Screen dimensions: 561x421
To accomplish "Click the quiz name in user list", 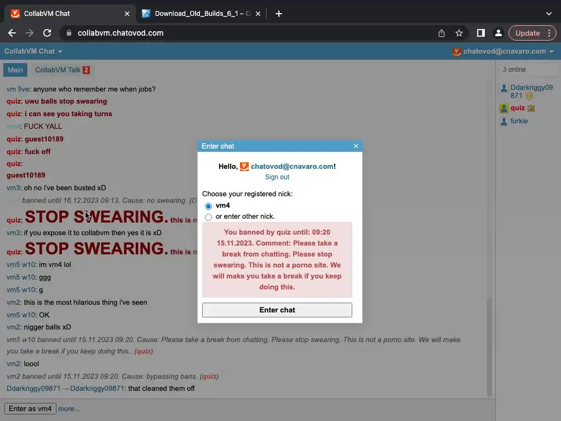I will 517,108.
